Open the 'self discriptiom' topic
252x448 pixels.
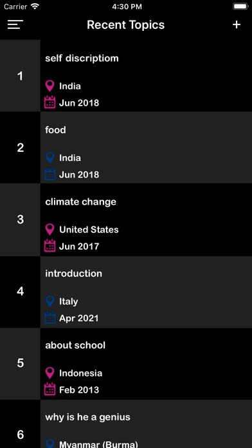146,76
